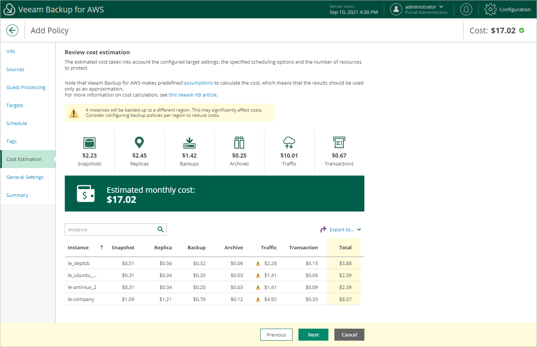Sort by the Backup column header
The height and width of the screenshot is (347, 537).
pos(197,247)
